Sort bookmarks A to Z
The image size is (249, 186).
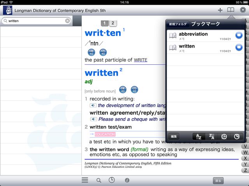199,136
